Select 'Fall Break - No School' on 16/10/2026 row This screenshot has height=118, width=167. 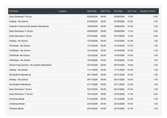20,60
